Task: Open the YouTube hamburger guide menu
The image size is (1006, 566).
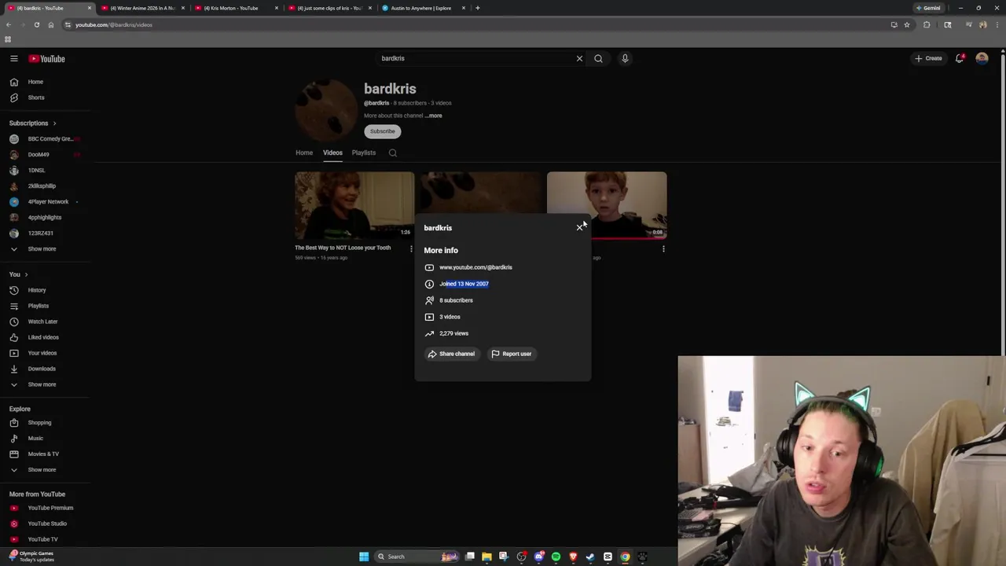Action: click(x=13, y=59)
